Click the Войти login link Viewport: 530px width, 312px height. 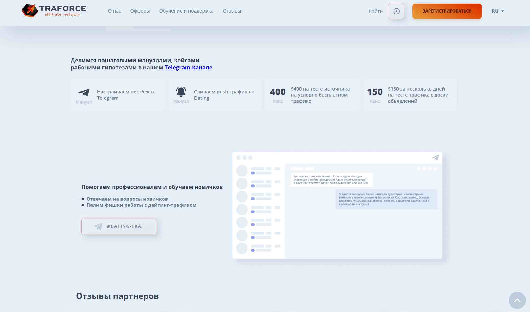pos(375,11)
